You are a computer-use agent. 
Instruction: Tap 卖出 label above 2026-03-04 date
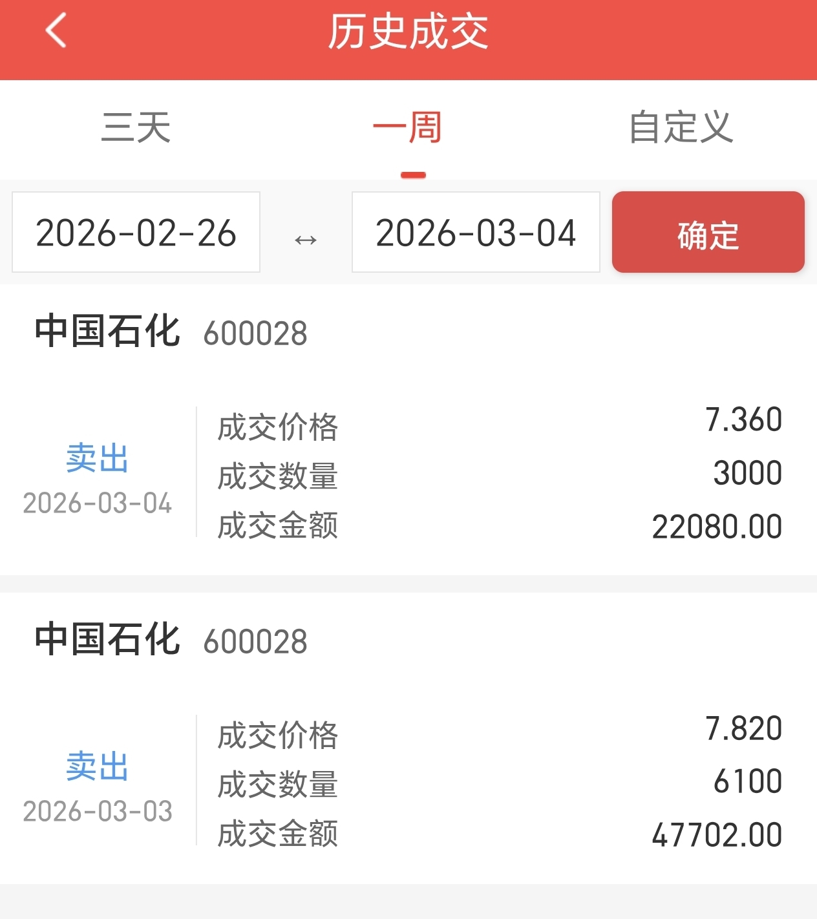97,458
